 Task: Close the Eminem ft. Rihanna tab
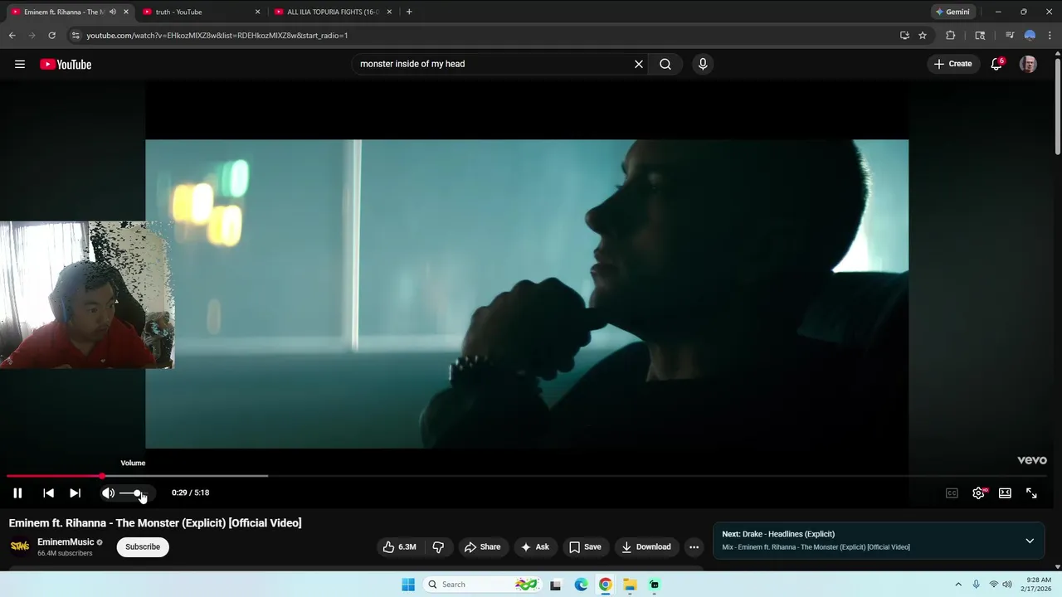(126, 12)
